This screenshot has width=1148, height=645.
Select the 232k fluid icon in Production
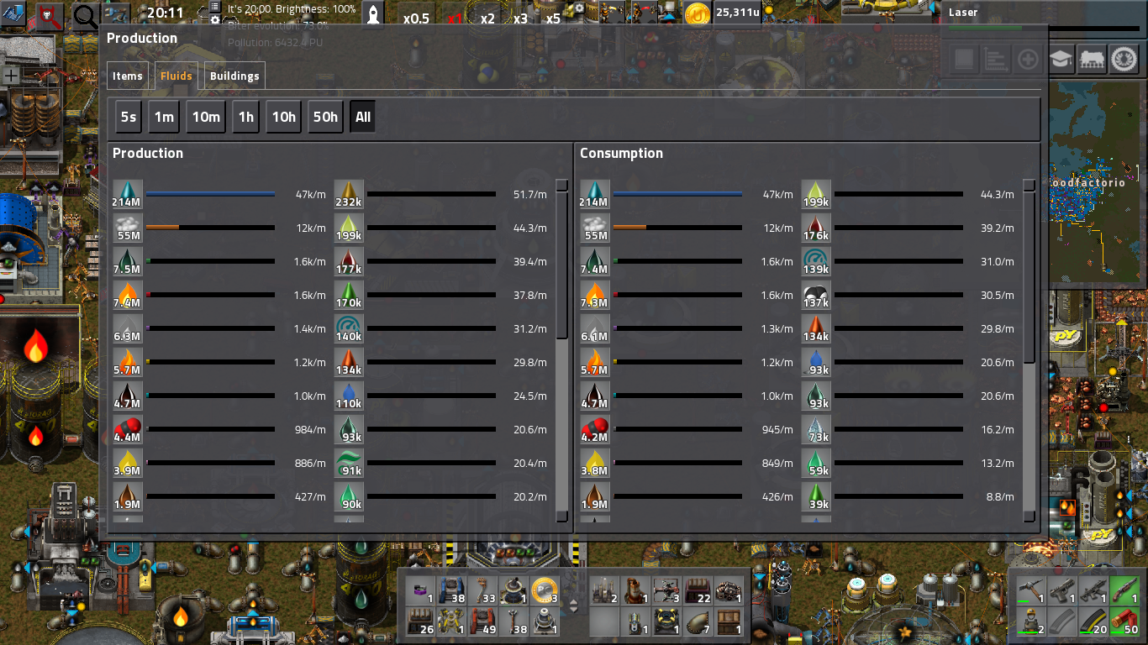349,194
